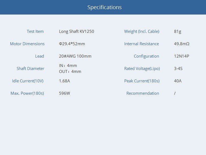Viewport: 206px width, 155px height.
Task: Click the 20#AWG 100mm lead value
Action: pyautogui.click(x=75, y=56)
